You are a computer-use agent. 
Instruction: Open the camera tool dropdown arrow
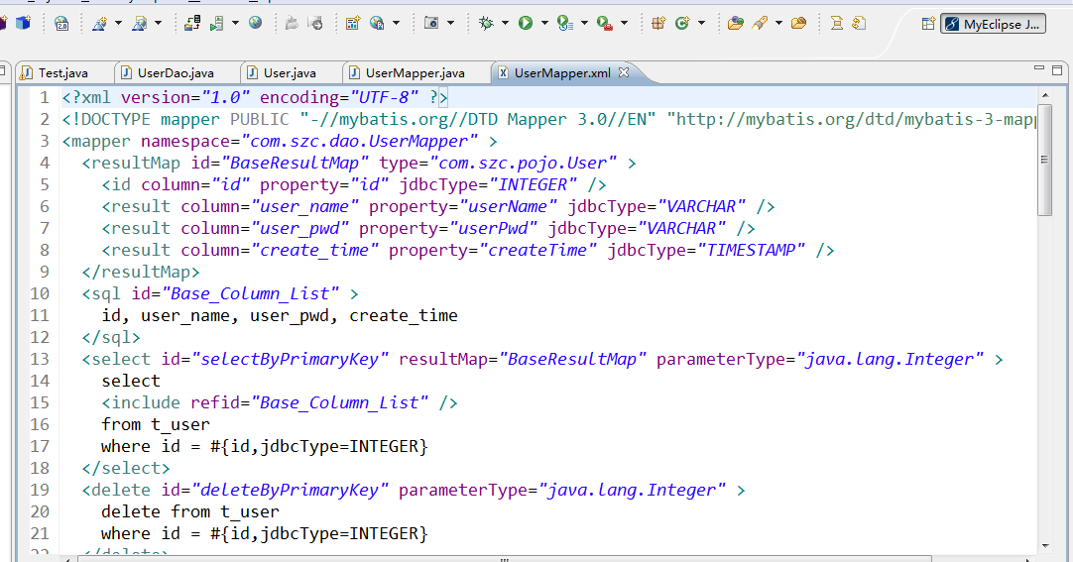[450, 23]
